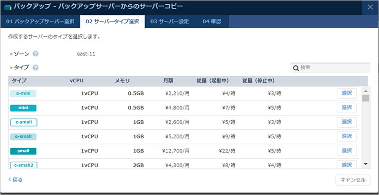Close the backup server copy dialog
The width and height of the screenshot is (379, 195).
(x=370, y=7)
